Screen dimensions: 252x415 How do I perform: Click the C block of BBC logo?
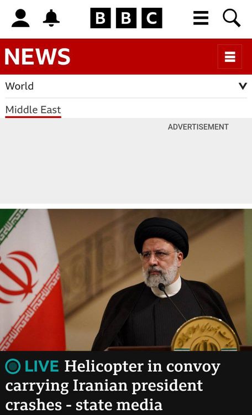tap(152, 18)
